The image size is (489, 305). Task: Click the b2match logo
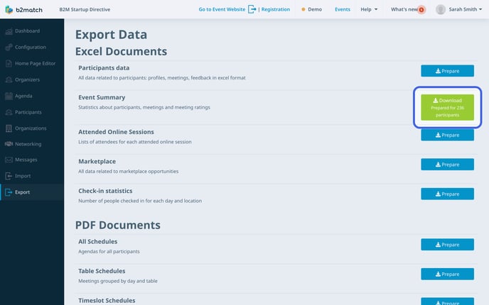(23, 10)
